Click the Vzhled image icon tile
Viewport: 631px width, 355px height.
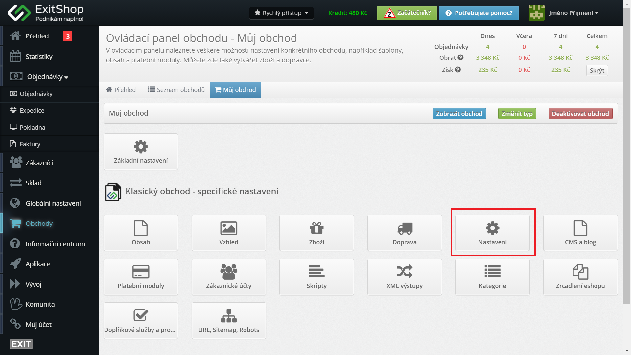click(229, 233)
